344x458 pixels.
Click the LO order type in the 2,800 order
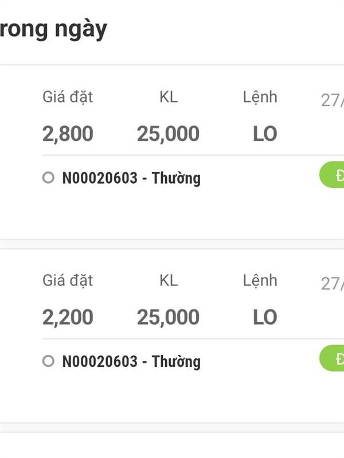coord(265,134)
